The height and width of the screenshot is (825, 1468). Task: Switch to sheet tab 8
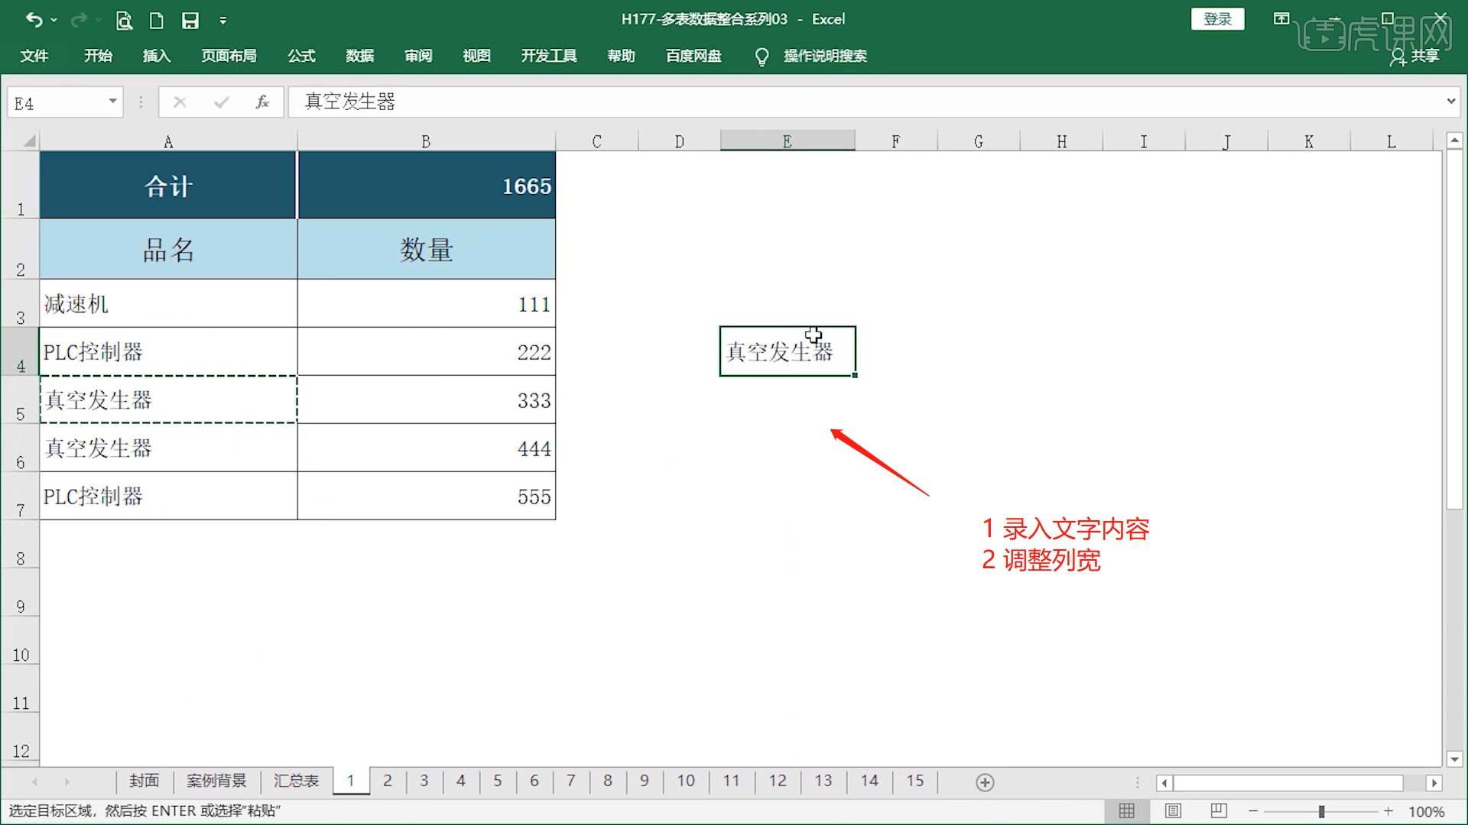click(x=608, y=781)
